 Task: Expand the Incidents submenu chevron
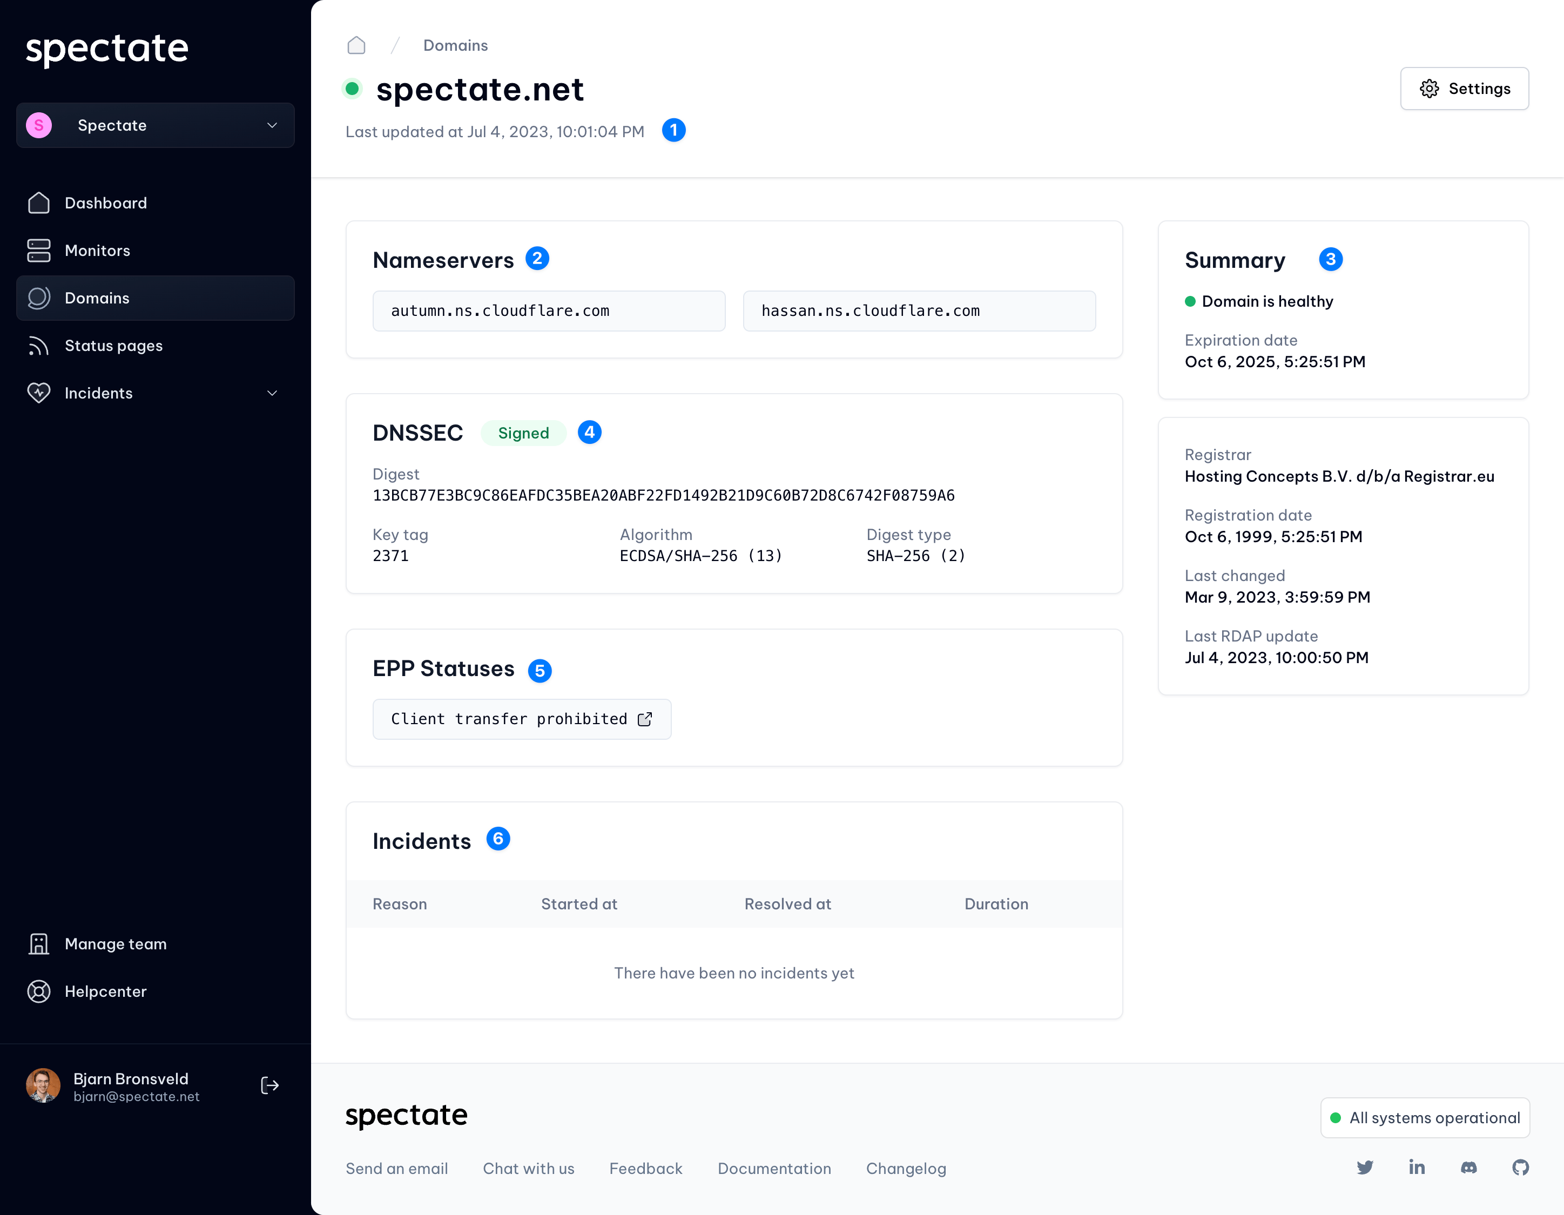[x=272, y=393]
